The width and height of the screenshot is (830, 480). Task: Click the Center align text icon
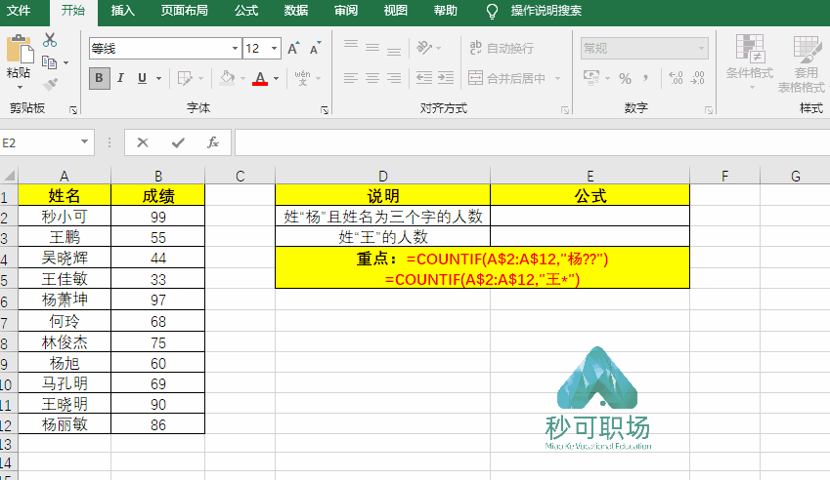372,78
